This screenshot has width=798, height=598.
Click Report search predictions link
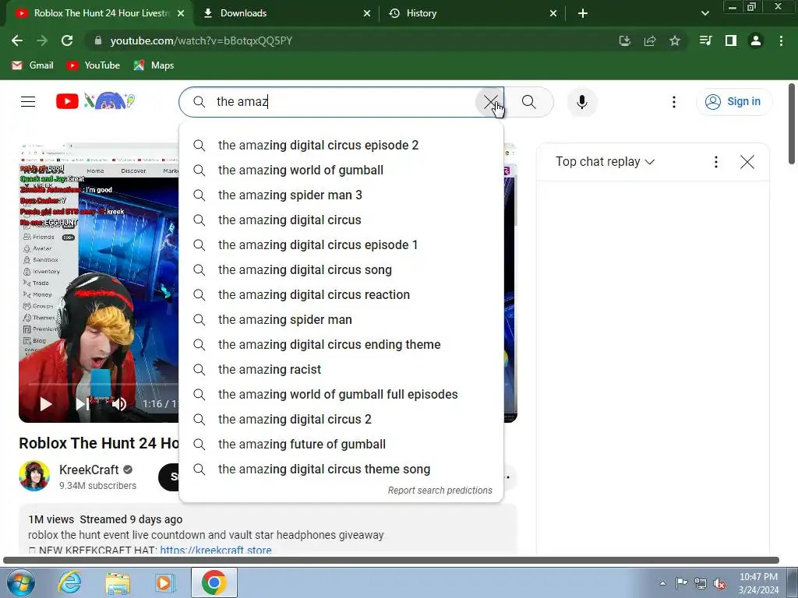pyautogui.click(x=440, y=491)
